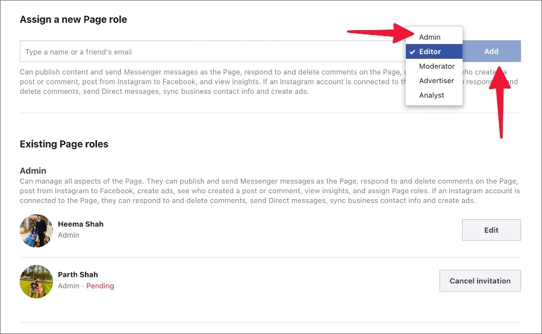542x334 pixels.
Task: Choose the Editor role option
Action: click(x=434, y=52)
